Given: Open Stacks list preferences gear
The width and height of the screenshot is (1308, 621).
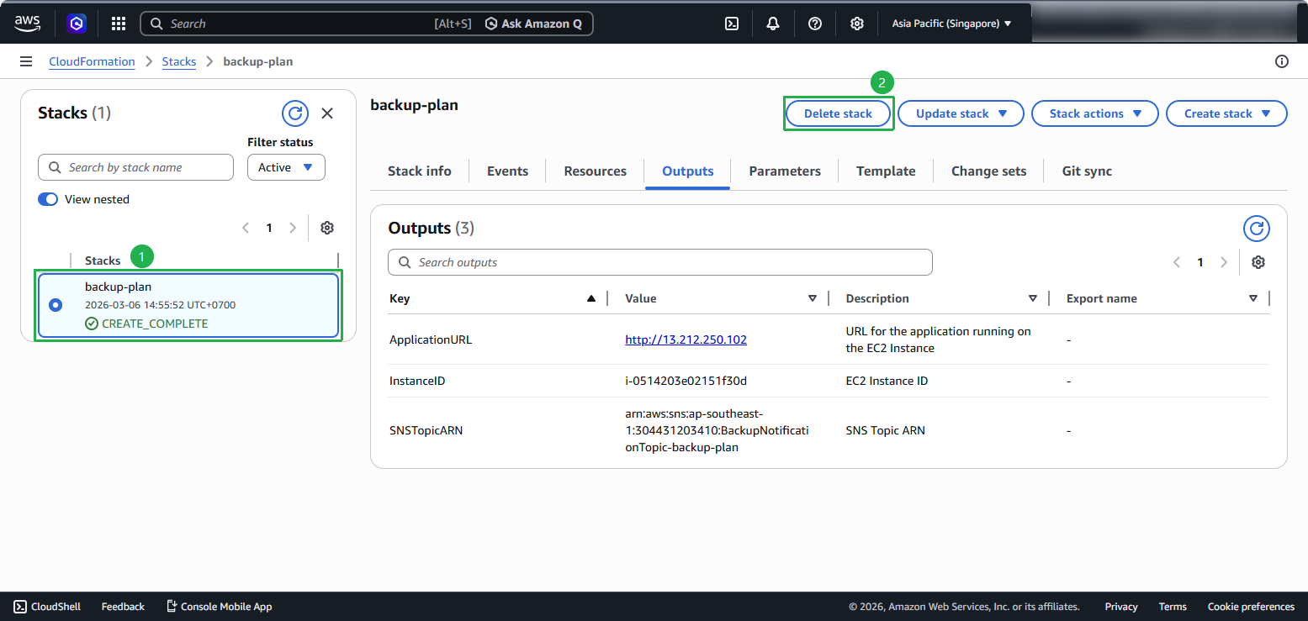Looking at the screenshot, I should coord(327,228).
